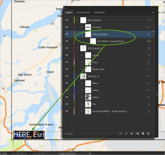165x155 pixels.
Task: Click Make/Release Clipping Mask icon
Action: click(x=132, y=133)
